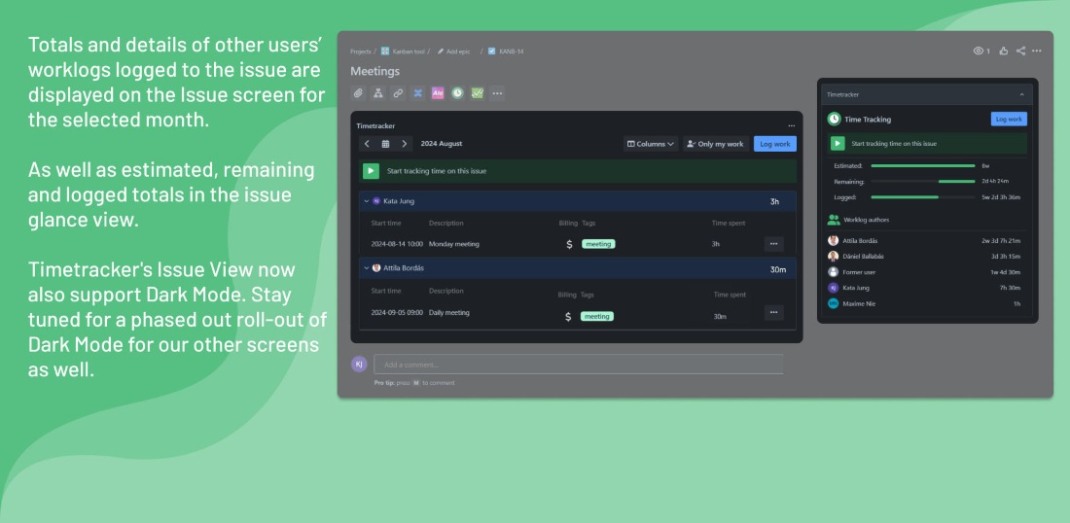Toggle the Only my work filter
1070x523 pixels.
point(715,144)
